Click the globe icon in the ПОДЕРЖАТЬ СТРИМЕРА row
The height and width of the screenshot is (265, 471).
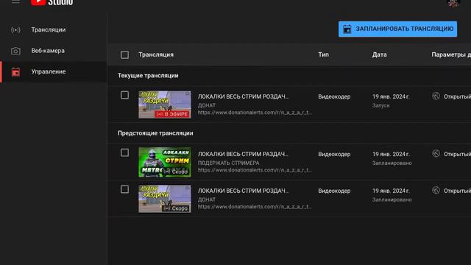tap(436, 154)
